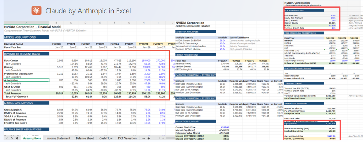Click the Data Center value 115,190
Viewport: 363px width, 142px height.
pos(131,60)
